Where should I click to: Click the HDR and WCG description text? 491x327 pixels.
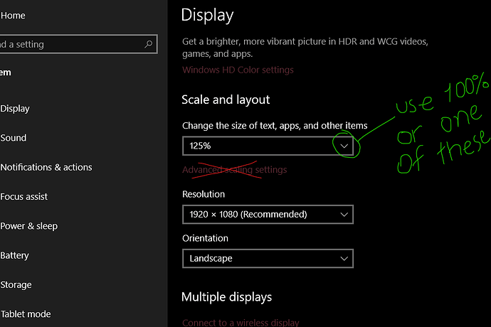(x=305, y=48)
